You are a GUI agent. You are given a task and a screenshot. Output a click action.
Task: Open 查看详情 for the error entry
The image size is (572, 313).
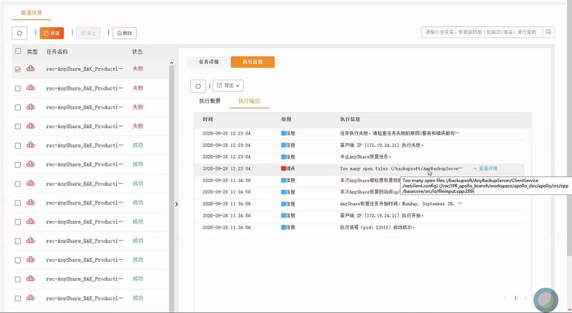(x=486, y=168)
